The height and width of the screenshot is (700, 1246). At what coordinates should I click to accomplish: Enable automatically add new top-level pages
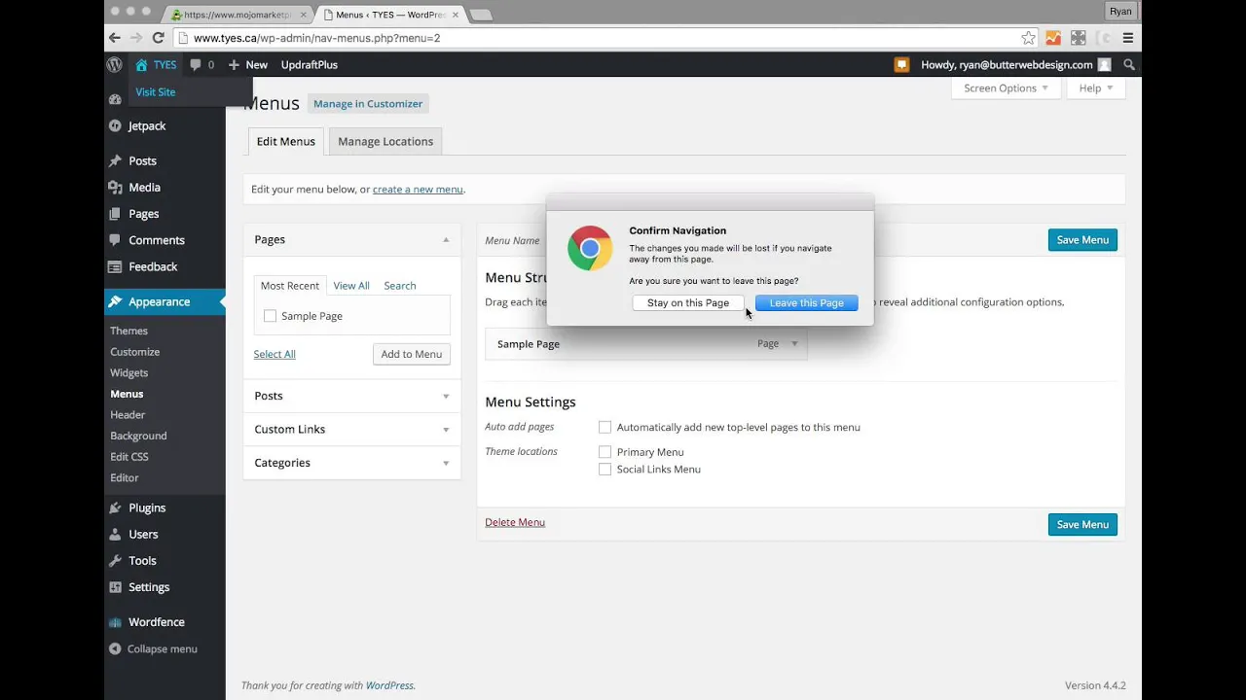pos(605,427)
